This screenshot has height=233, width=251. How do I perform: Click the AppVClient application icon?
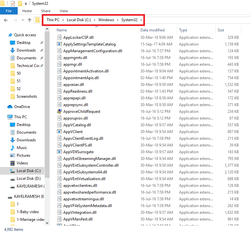pos(59,132)
